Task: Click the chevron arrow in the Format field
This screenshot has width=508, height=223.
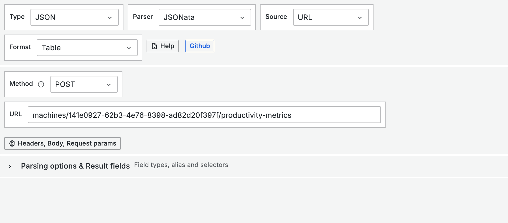Action: 129,48
